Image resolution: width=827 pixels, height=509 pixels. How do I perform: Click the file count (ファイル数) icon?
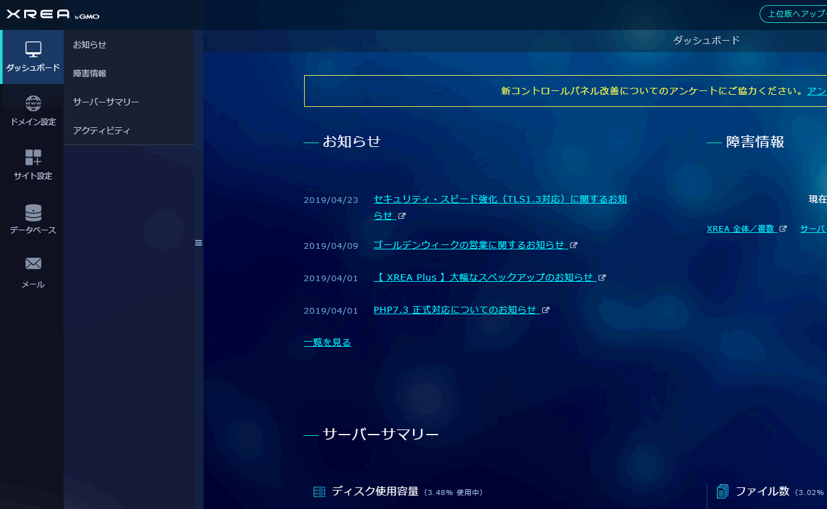tap(722, 492)
